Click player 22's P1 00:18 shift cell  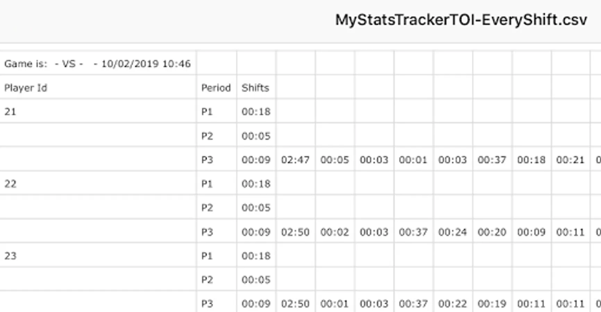256,184
